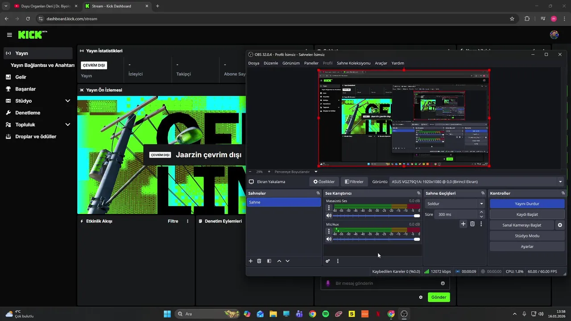Toggle Sanal Kamerayı Başlat

point(521,225)
